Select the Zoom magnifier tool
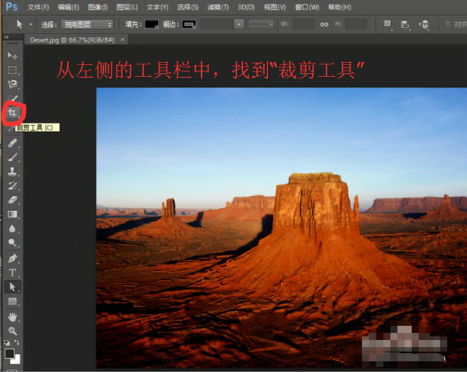Viewport: 467px width, 372px height. pyautogui.click(x=13, y=330)
